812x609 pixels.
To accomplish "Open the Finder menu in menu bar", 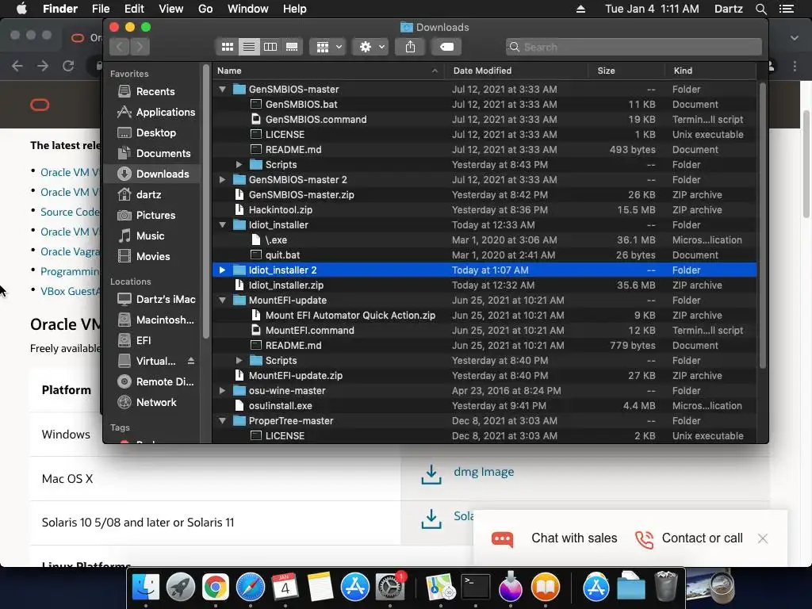I will (60, 9).
